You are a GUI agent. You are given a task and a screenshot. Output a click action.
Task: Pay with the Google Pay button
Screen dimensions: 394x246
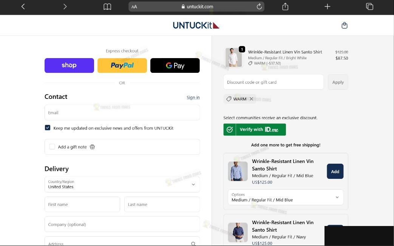(x=175, y=66)
